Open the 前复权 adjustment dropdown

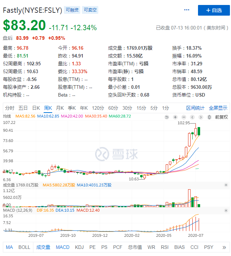coord(221,117)
